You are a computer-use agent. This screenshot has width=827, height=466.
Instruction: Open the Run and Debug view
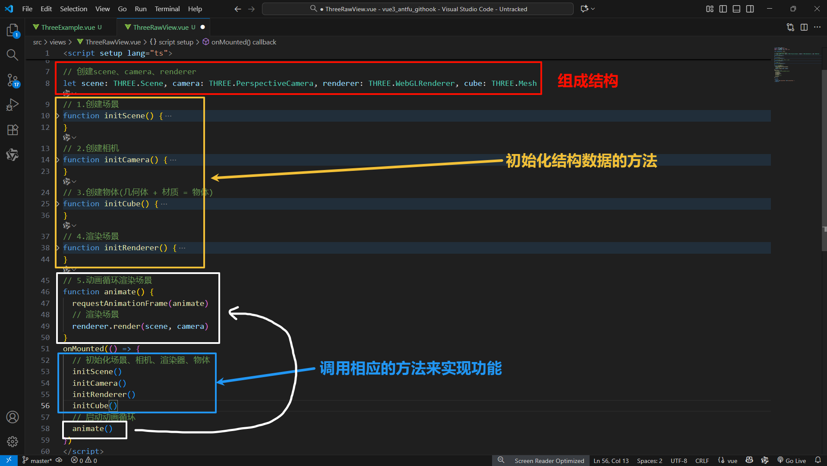click(x=13, y=105)
